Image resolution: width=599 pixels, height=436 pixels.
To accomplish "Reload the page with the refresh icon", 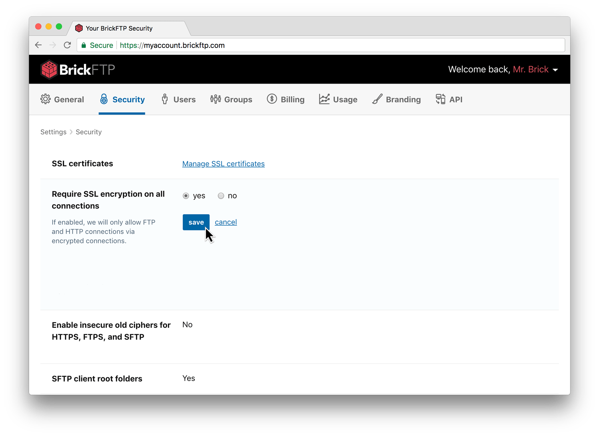I will coord(67,45).
